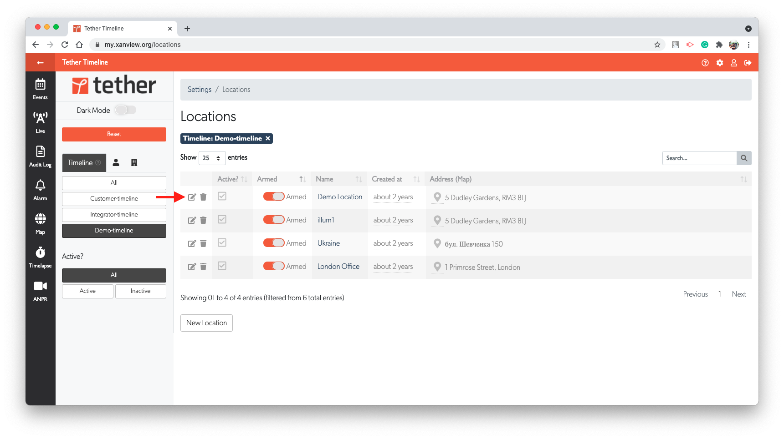This screenshot has width=784, height=439.
Task: Select the Live view sidebar icon
Action: pos(40,121)
